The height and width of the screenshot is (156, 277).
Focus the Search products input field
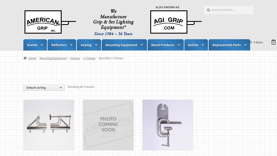tap(231, 10)
